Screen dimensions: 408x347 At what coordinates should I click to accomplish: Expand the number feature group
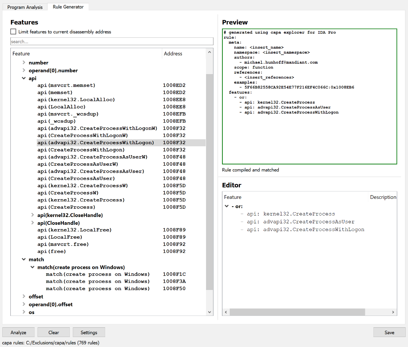point(23,62)
